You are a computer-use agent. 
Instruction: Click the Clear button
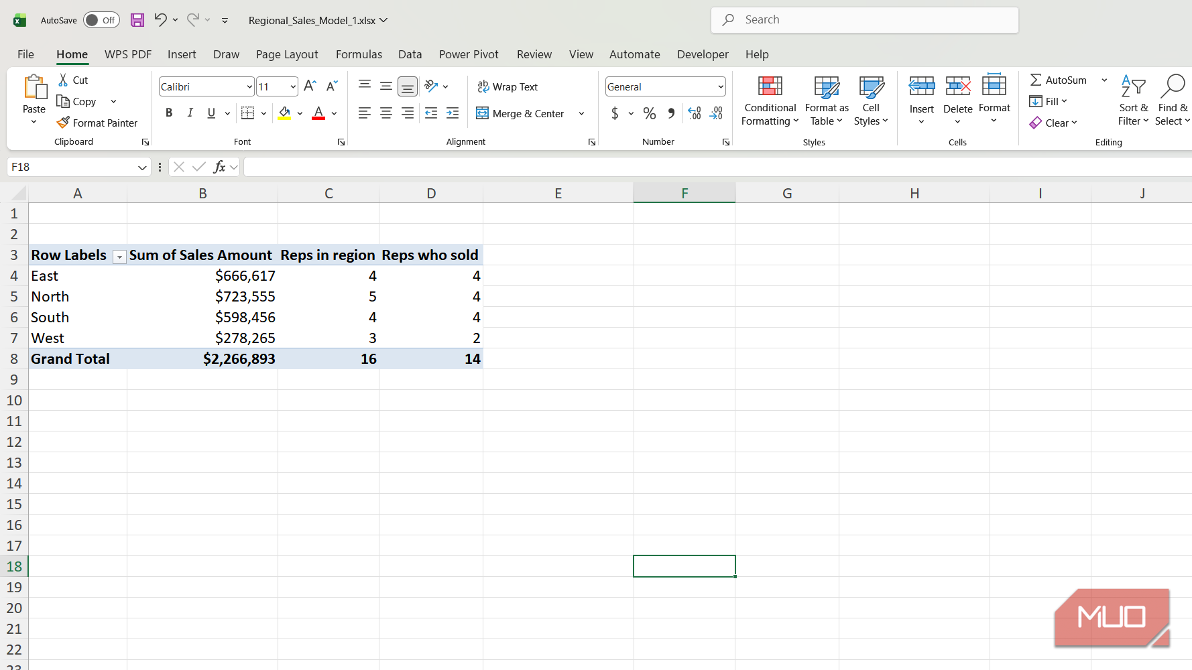coord(1053,123)
